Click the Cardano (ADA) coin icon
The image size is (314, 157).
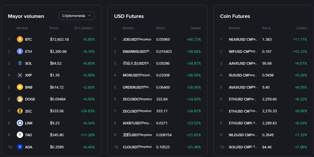click(x=20, y=147)
